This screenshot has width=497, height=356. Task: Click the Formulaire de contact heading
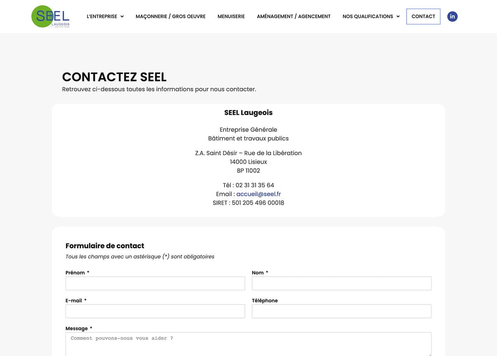pyautogui.click(x=105, y=246)
